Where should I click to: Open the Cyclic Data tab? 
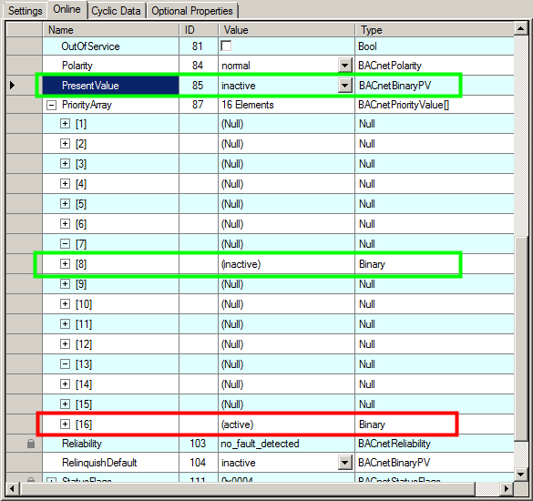(116, 11)
